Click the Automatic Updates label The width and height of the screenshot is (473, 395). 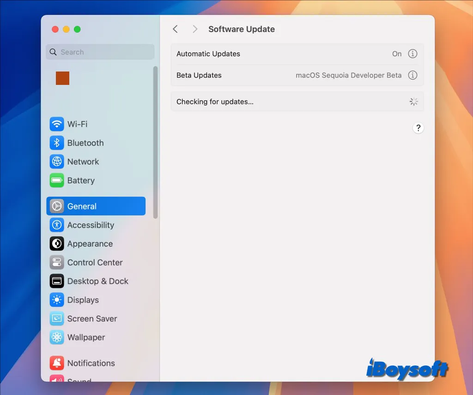point(208,54)
